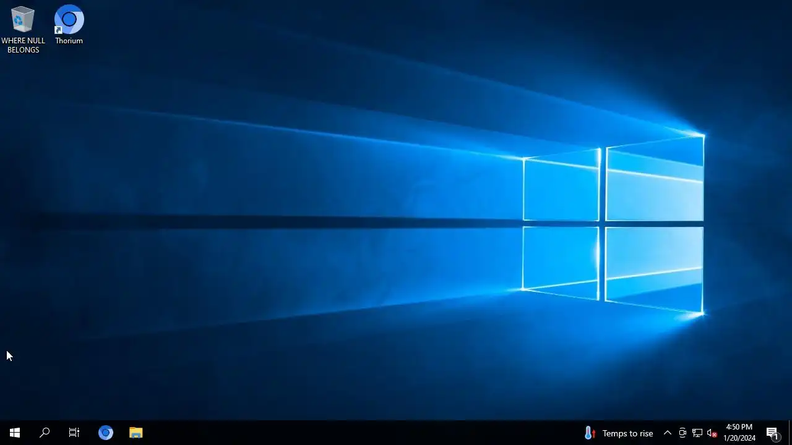Screen dimensions: 792x445
Task: Open taskbar Search magnifier
Action: [45, 433]
